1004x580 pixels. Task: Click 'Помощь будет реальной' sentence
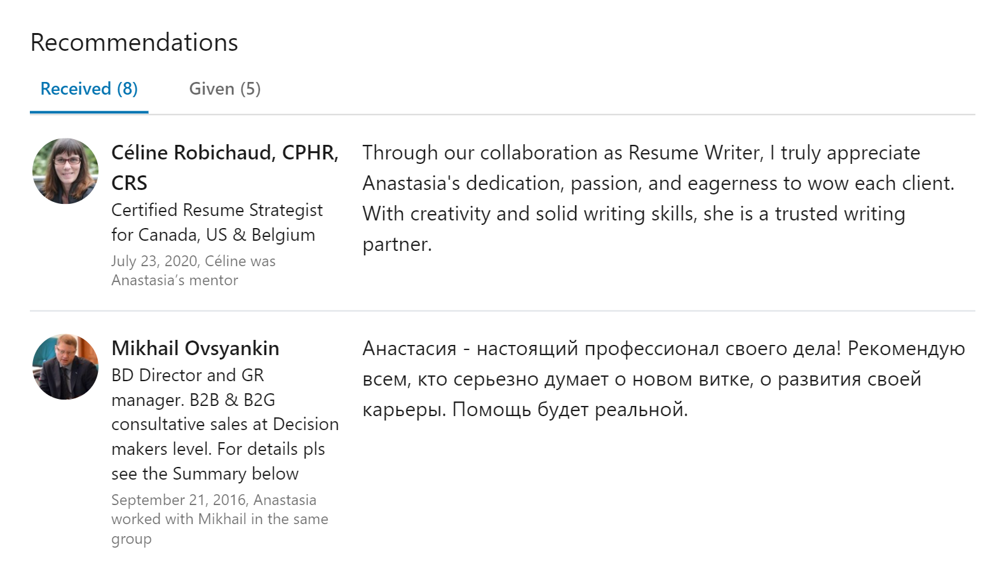pyautogui.click(x=570, y=410)
